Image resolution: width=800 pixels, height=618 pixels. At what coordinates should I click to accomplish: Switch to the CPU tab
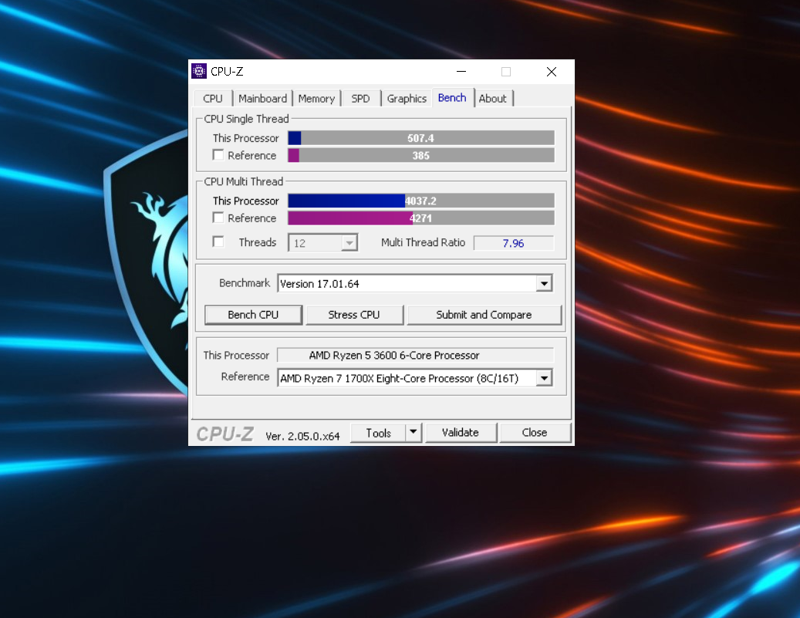point(213,99)
